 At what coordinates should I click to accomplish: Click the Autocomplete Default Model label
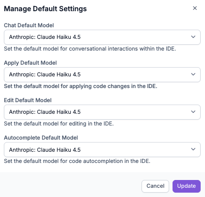point(41,138)
